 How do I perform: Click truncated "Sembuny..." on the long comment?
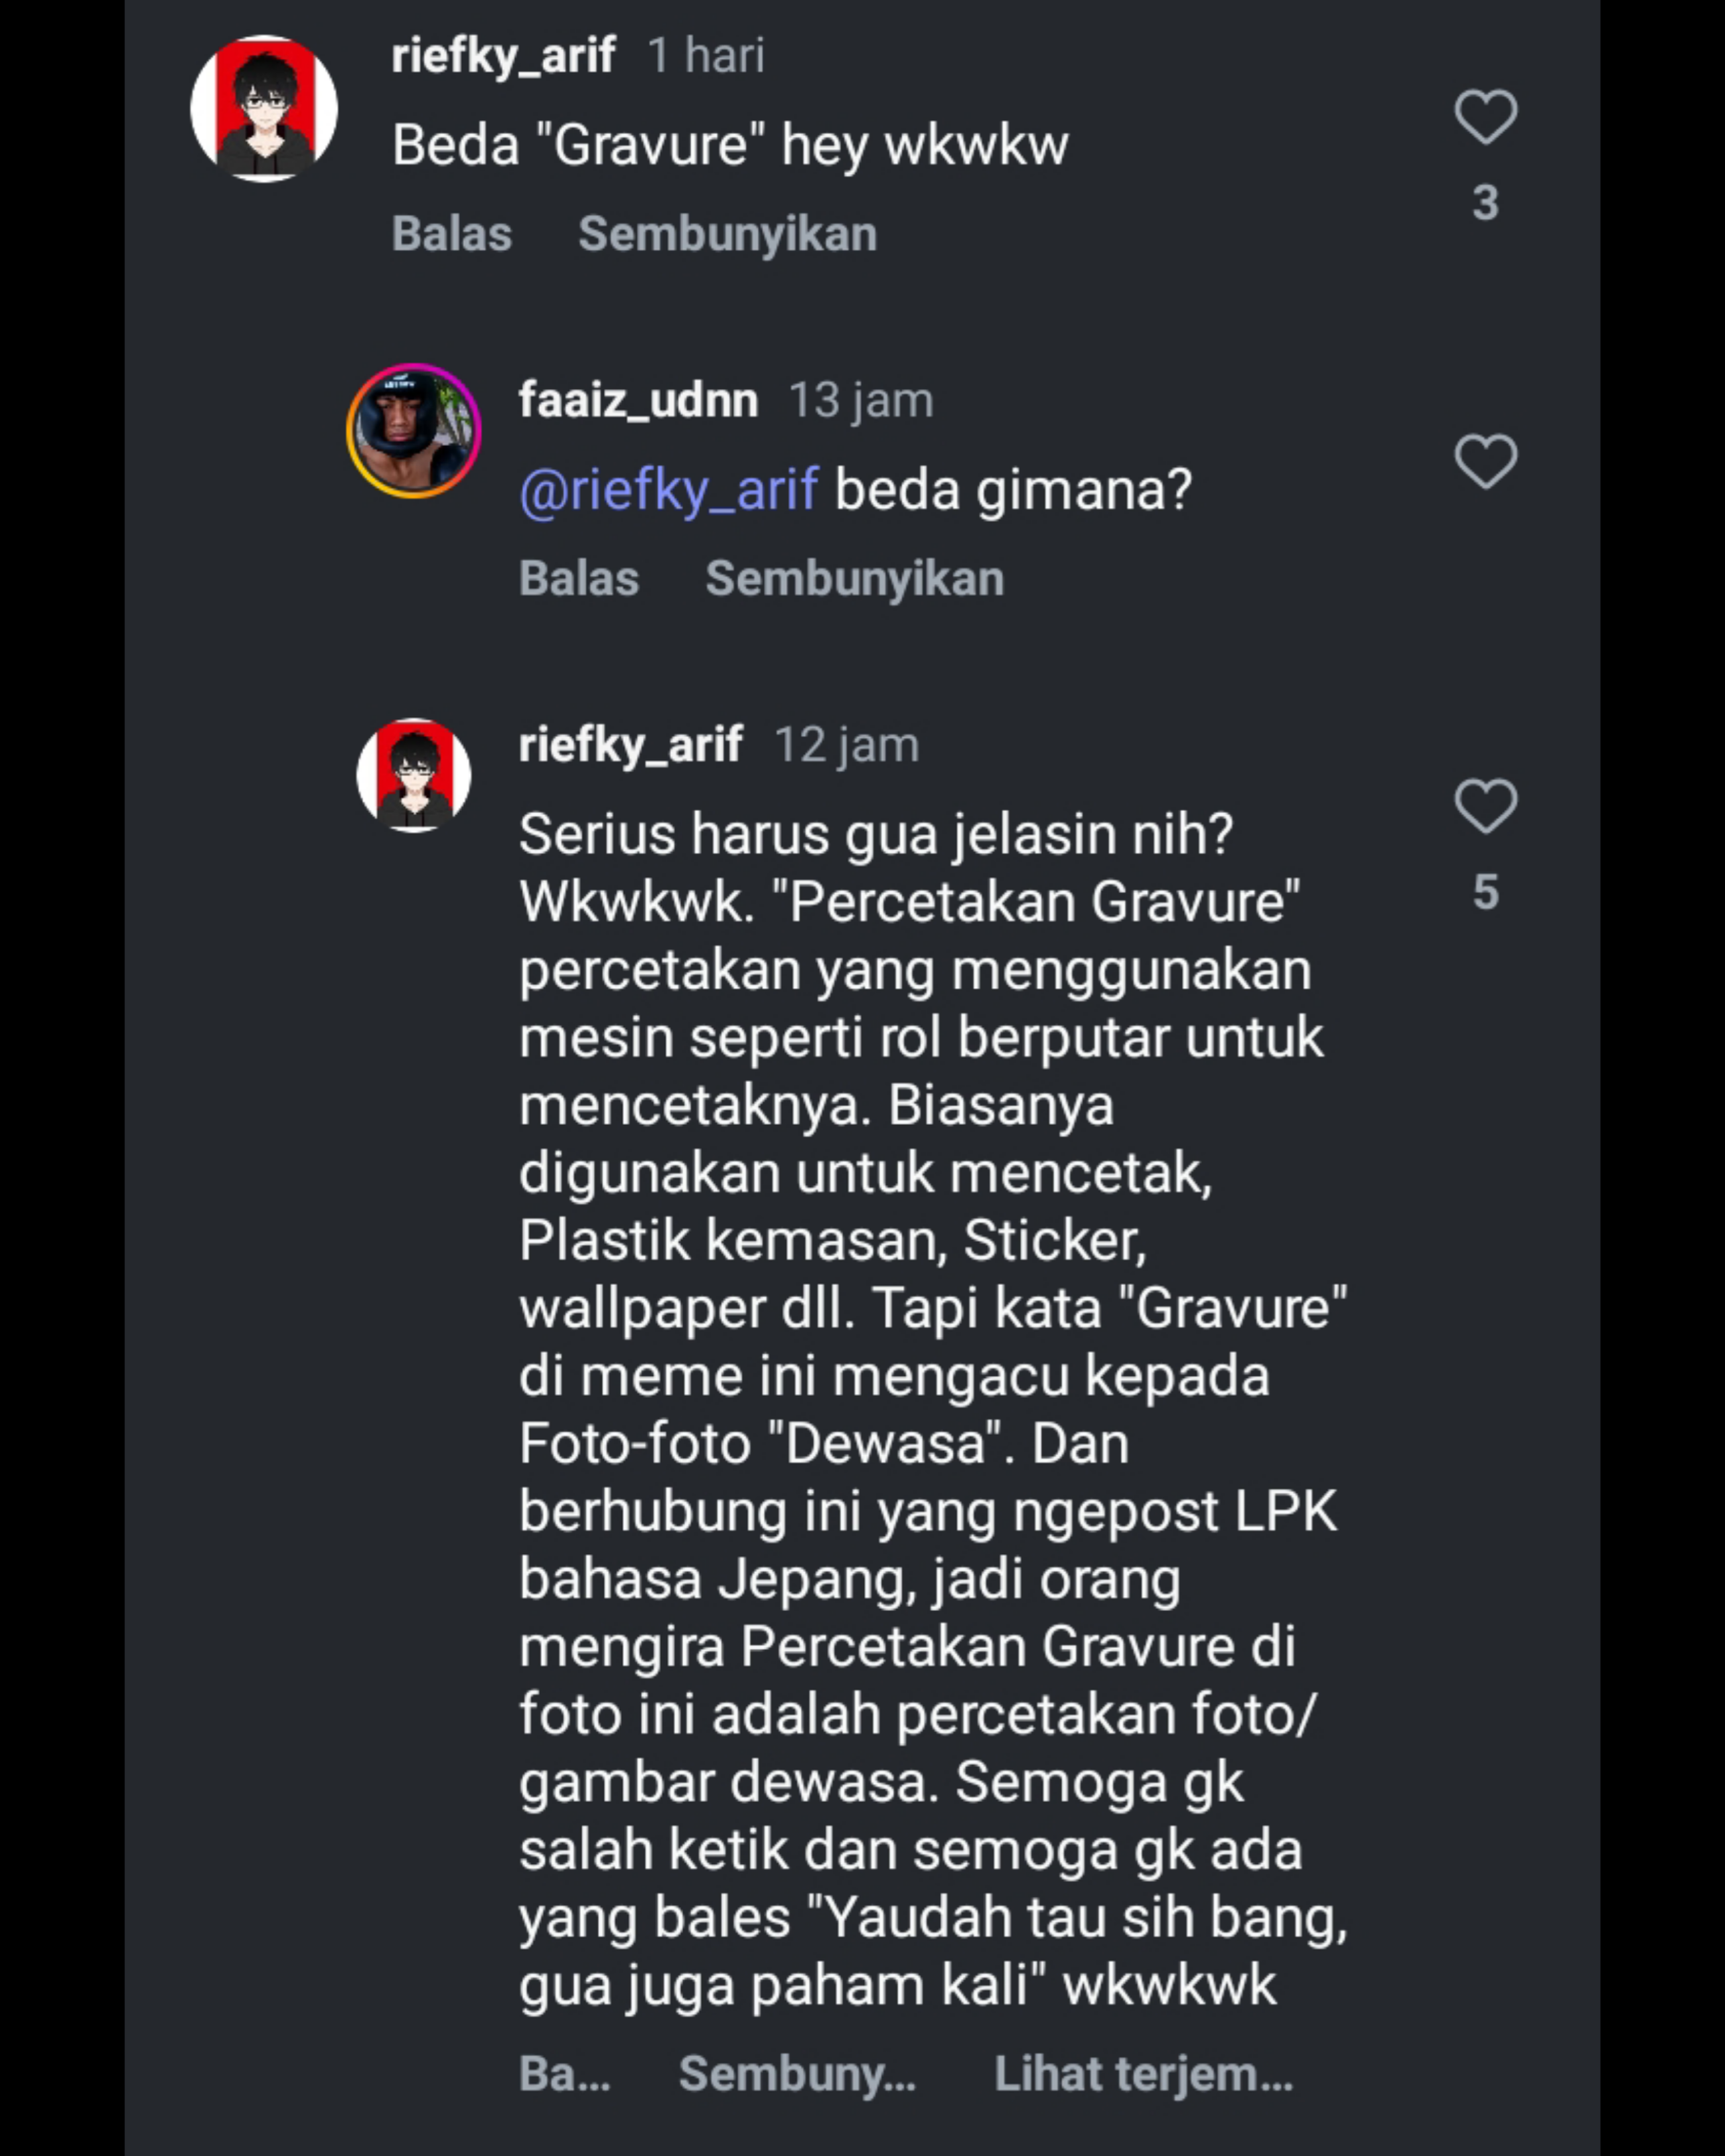click(797, 2074)
